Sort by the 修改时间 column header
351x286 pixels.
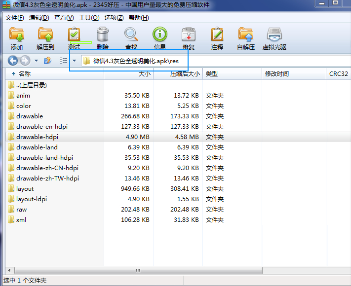click(x=294, y=74)
